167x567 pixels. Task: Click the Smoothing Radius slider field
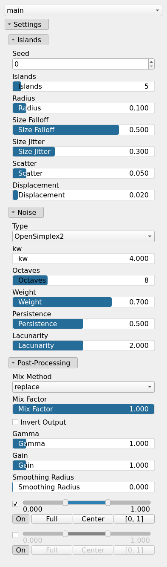pyautogui.click(x=83, y=487)
